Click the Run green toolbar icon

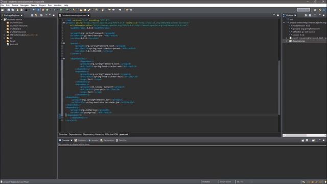click(x=61, y=10)
